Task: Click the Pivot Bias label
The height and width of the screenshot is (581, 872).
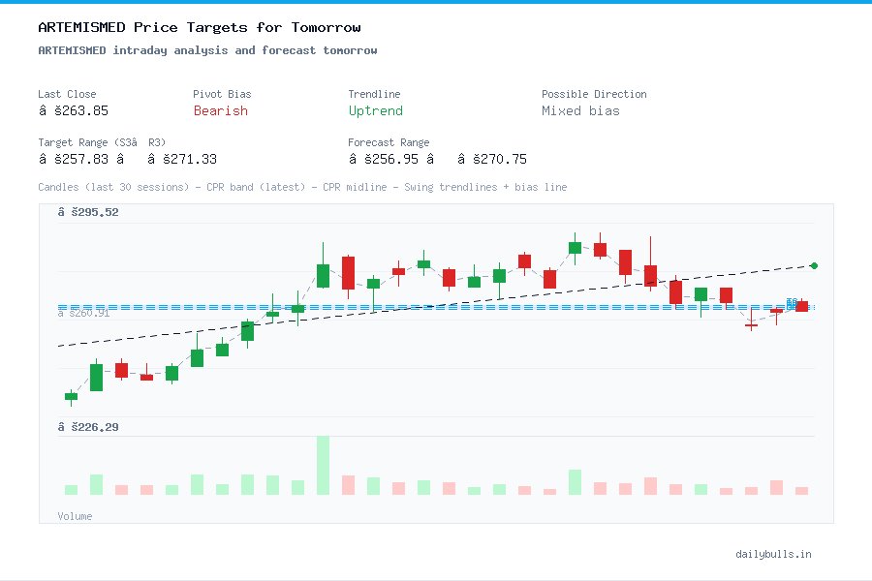Action: pos(222,94)
